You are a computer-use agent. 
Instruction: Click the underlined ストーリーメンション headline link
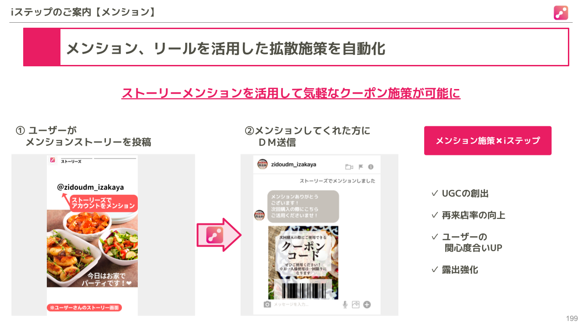click(291, 93)
